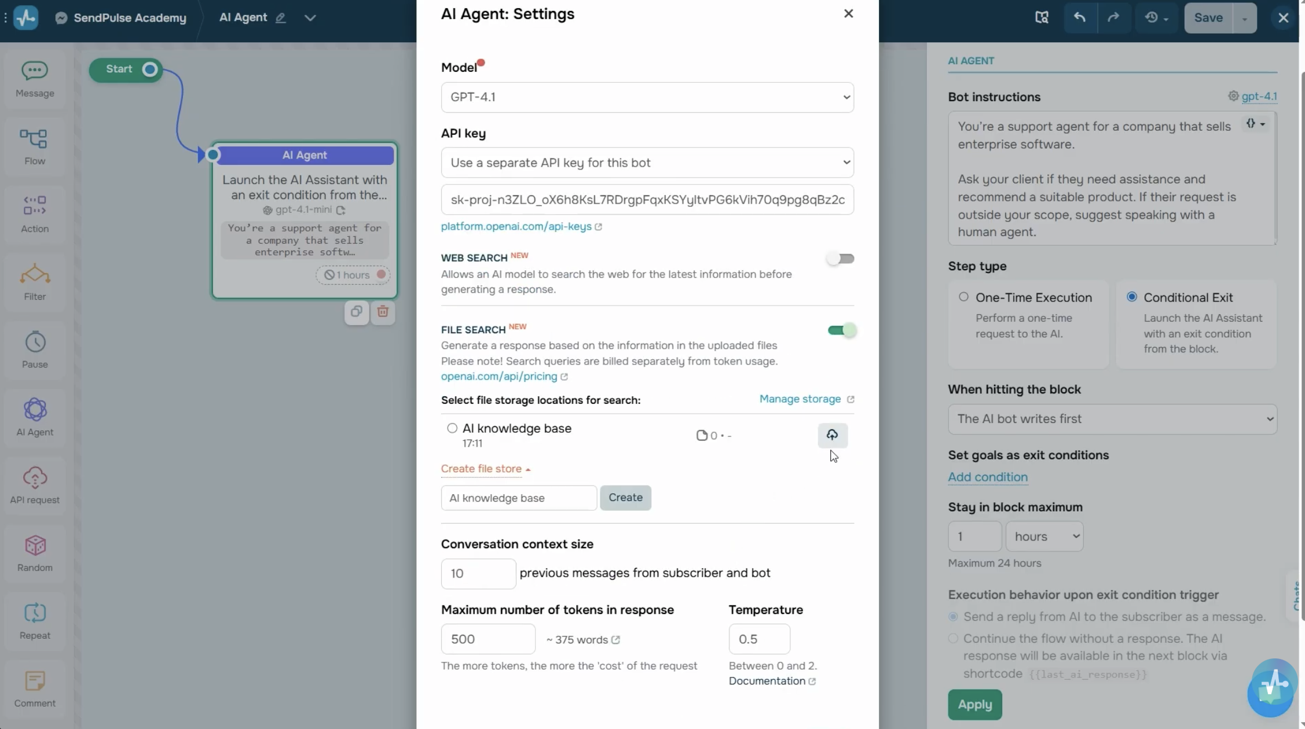
Task: Redo the last change
Action: pyautogui.click(x=1113, y=17)
